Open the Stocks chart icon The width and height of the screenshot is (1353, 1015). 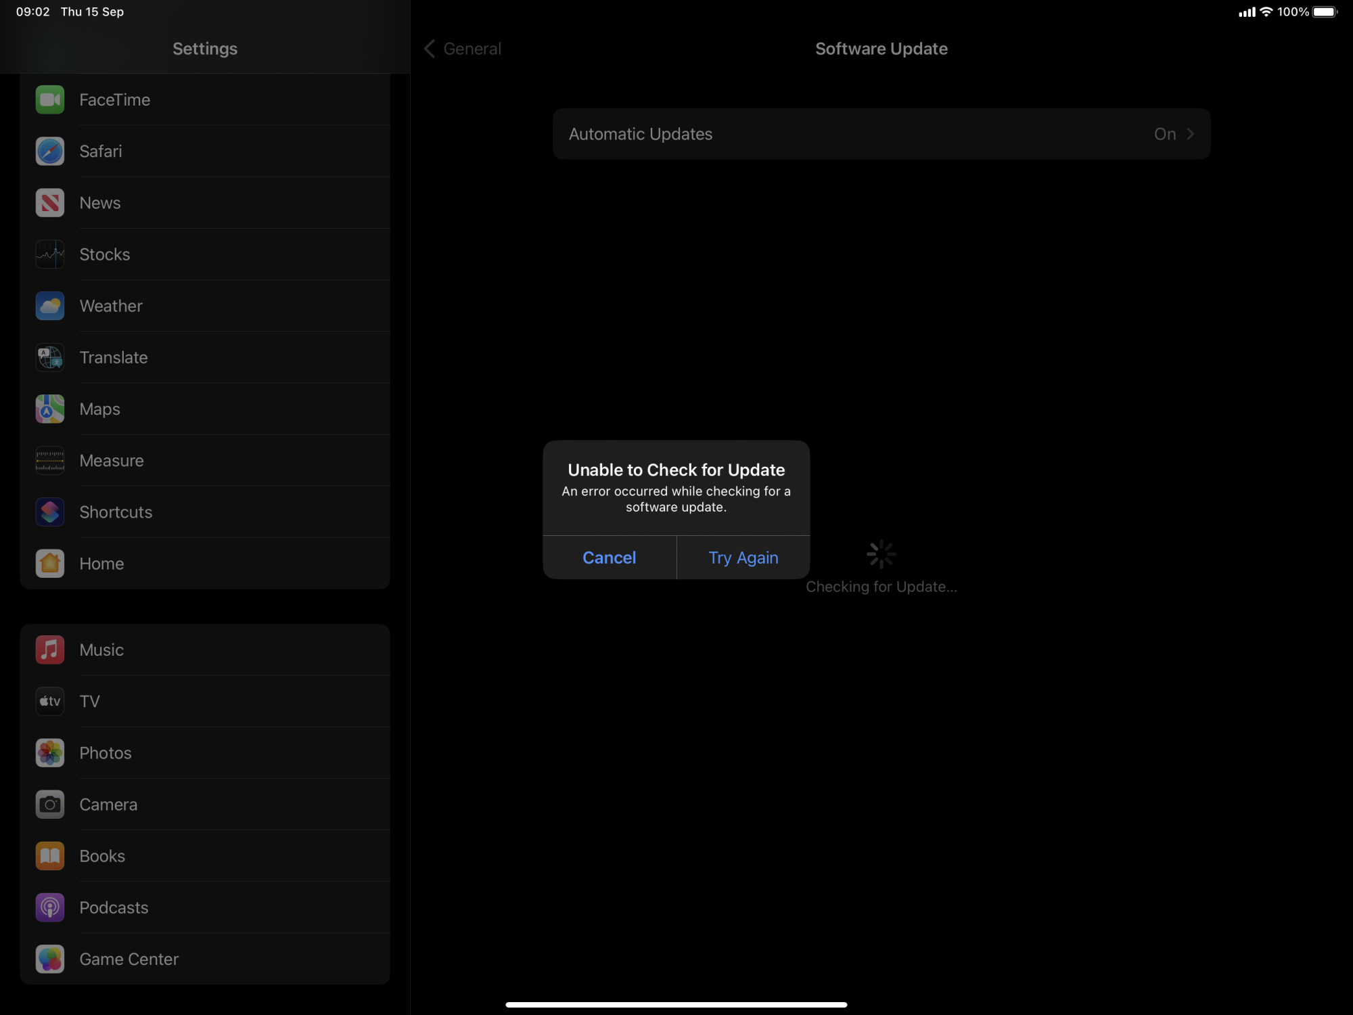[49, 254]
